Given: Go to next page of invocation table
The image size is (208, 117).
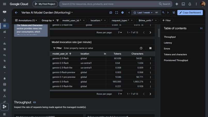Looking at the screenshot, I should point(150,94).
